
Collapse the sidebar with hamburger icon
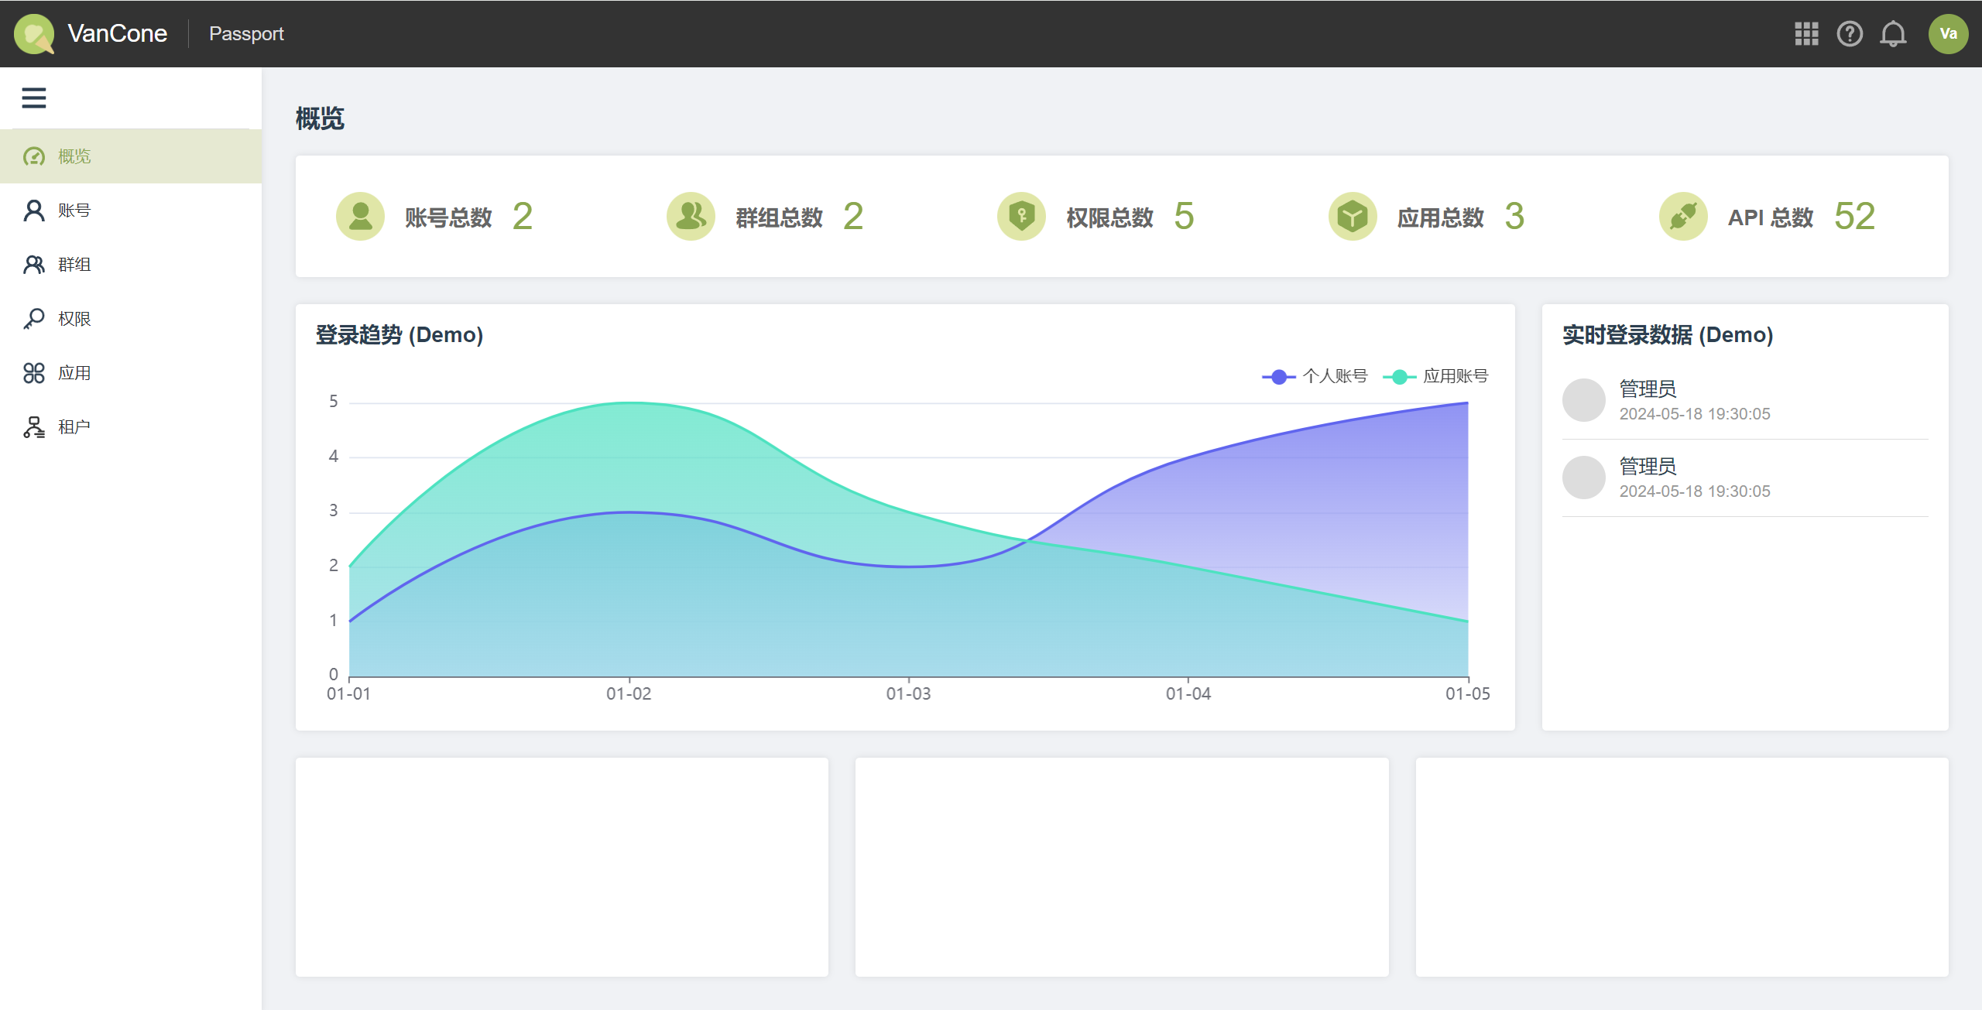point(34,98)
